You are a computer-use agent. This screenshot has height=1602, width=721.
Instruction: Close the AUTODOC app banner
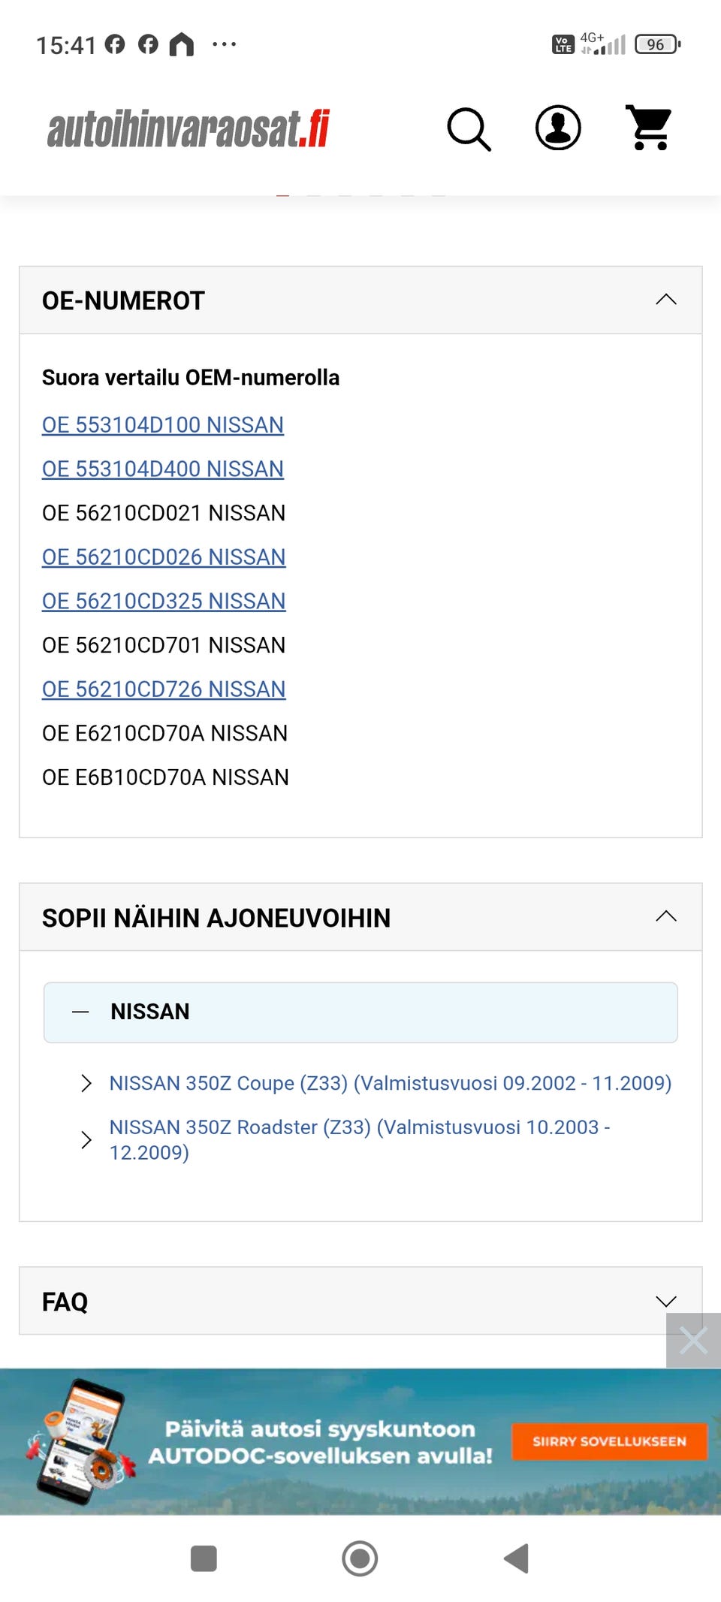[x=692, y=1340]
